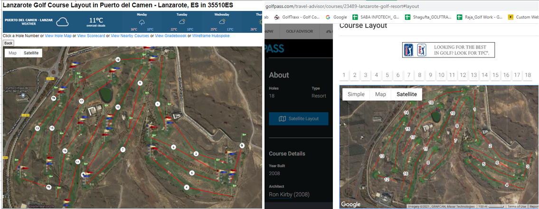This screenshot has height=209, width=539.
Task: Open the View Nearby Courses link
Action: (x=130, y=36)
